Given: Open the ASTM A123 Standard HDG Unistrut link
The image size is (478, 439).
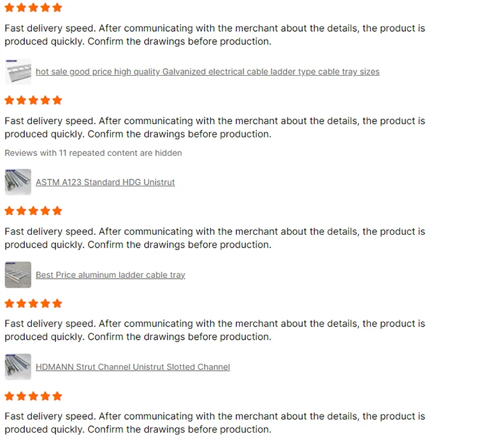Looking at the screenshot, I should [105, 182].
